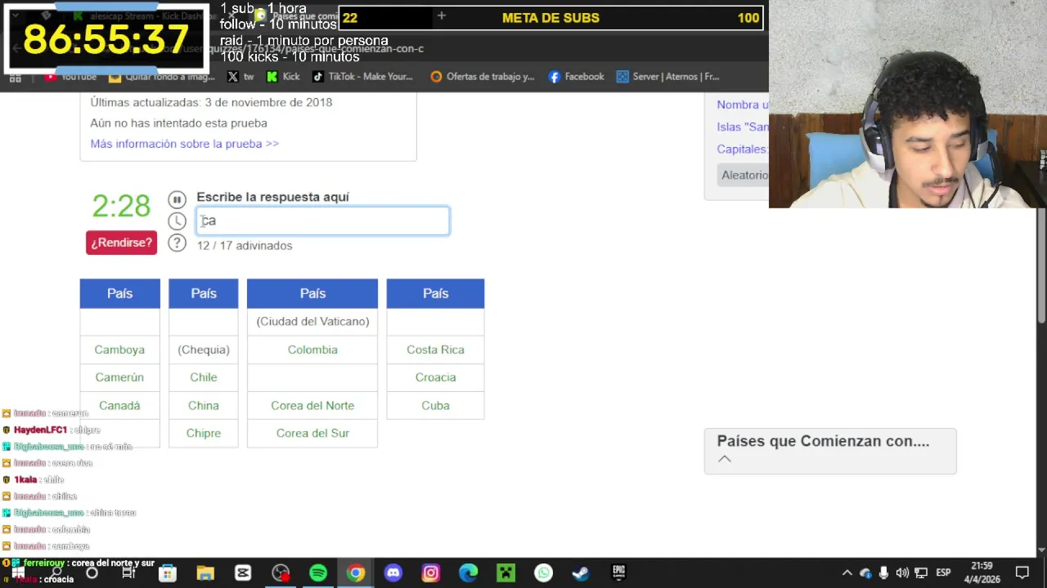Viewport: 1047px width, 588px height.
Task: Pause the quiz timer
Action: click(x=177, y=199)
